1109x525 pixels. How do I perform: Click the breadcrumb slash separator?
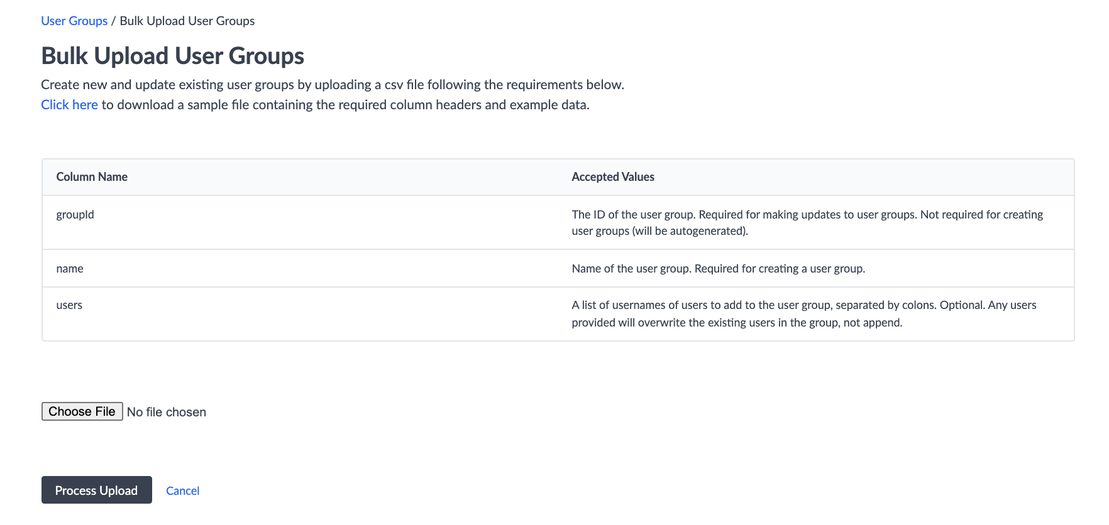pos(113,21)
